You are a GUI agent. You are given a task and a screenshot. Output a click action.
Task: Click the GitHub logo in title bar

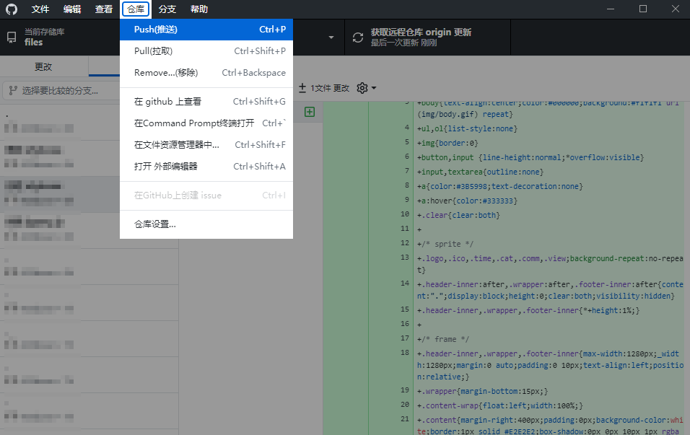point(12,9)
